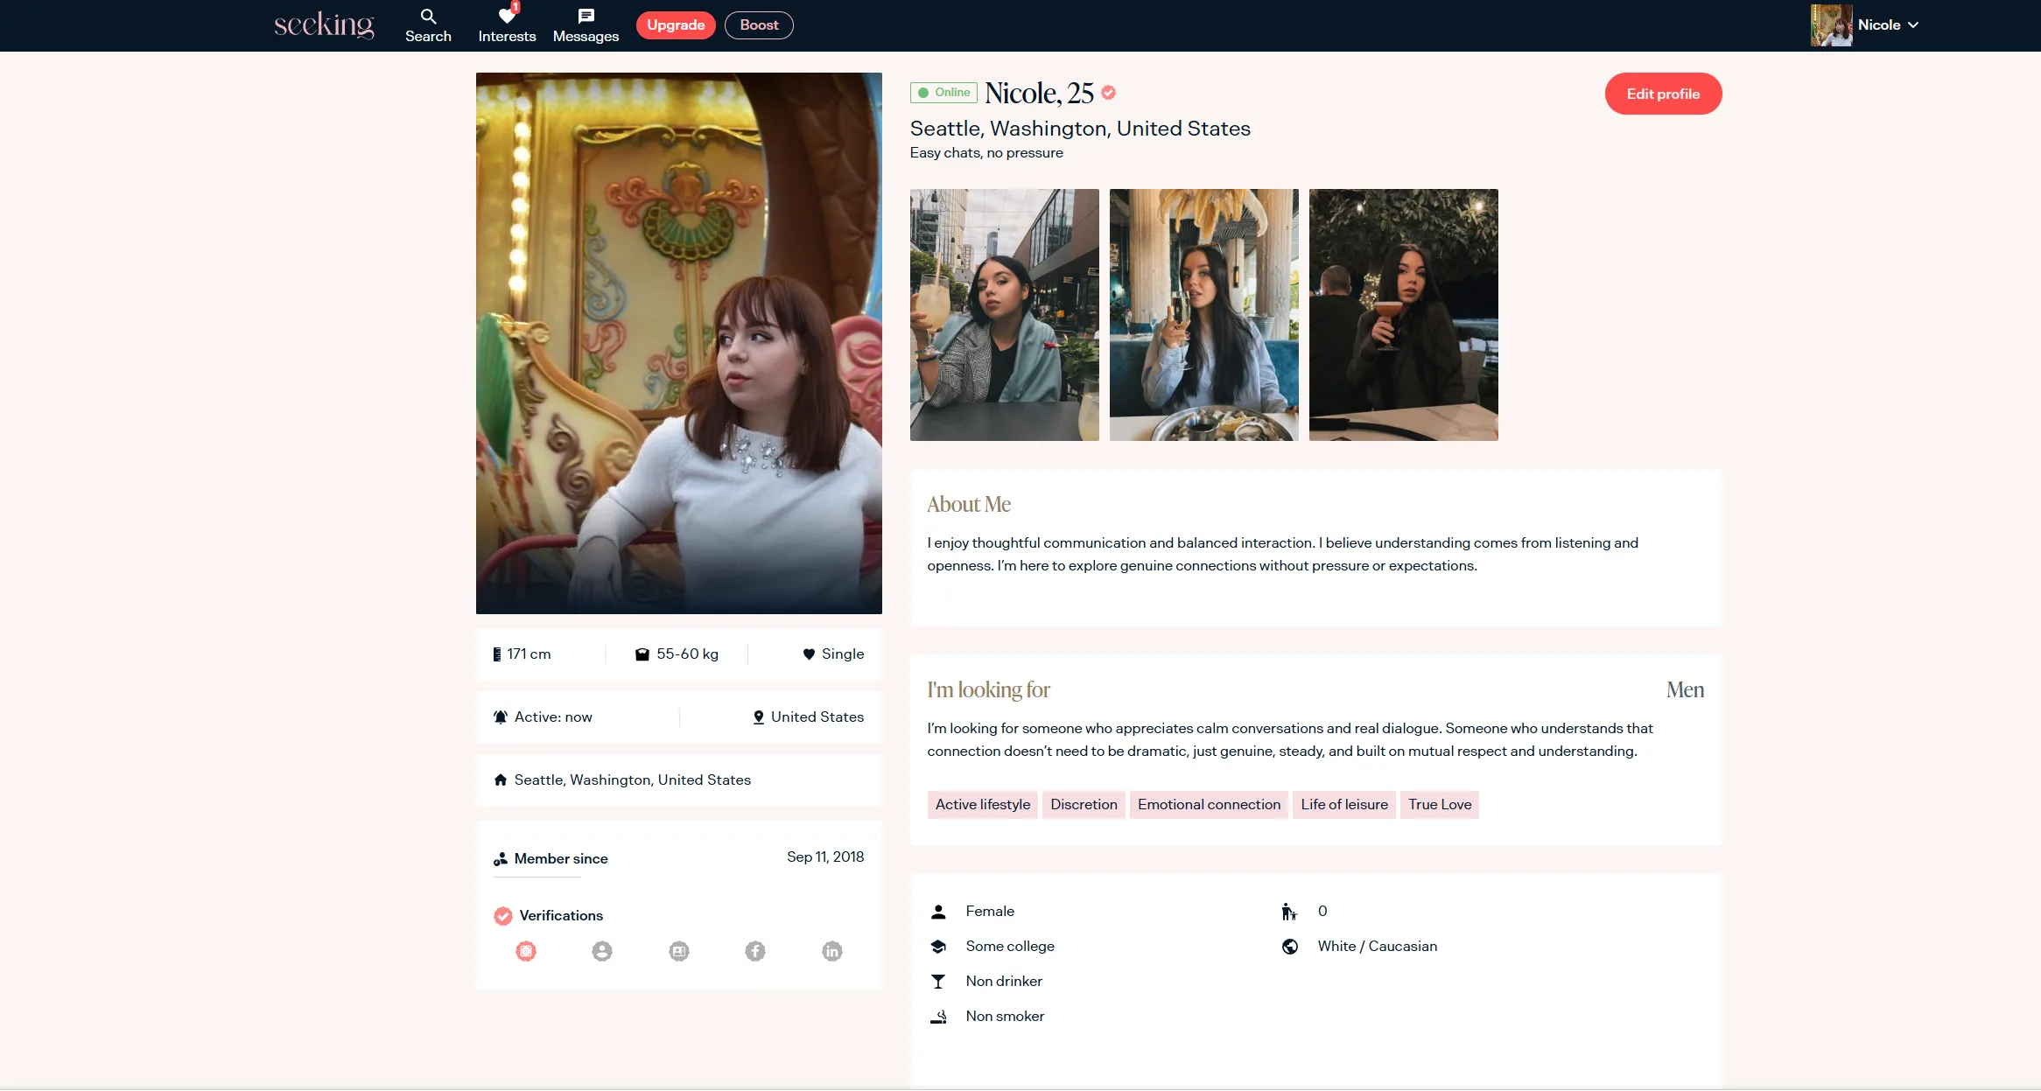Click the profile photo verification badge
The width and height of the screenshot is (2041, 1091).
tap(602, 951)
